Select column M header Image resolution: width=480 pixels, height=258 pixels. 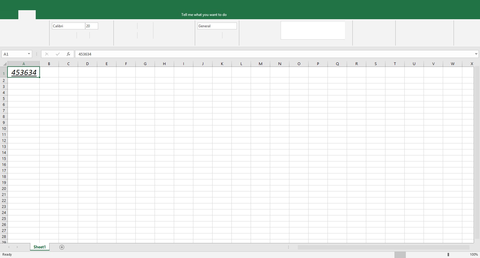click(x=260, y=64)
